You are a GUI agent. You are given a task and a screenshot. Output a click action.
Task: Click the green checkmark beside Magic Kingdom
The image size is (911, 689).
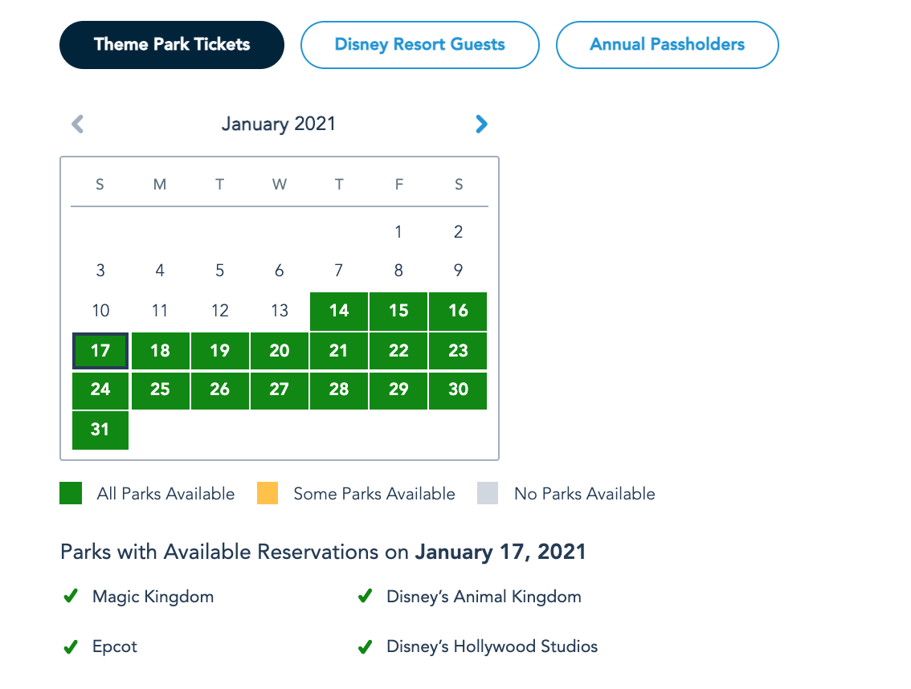[x=70, y=597]
